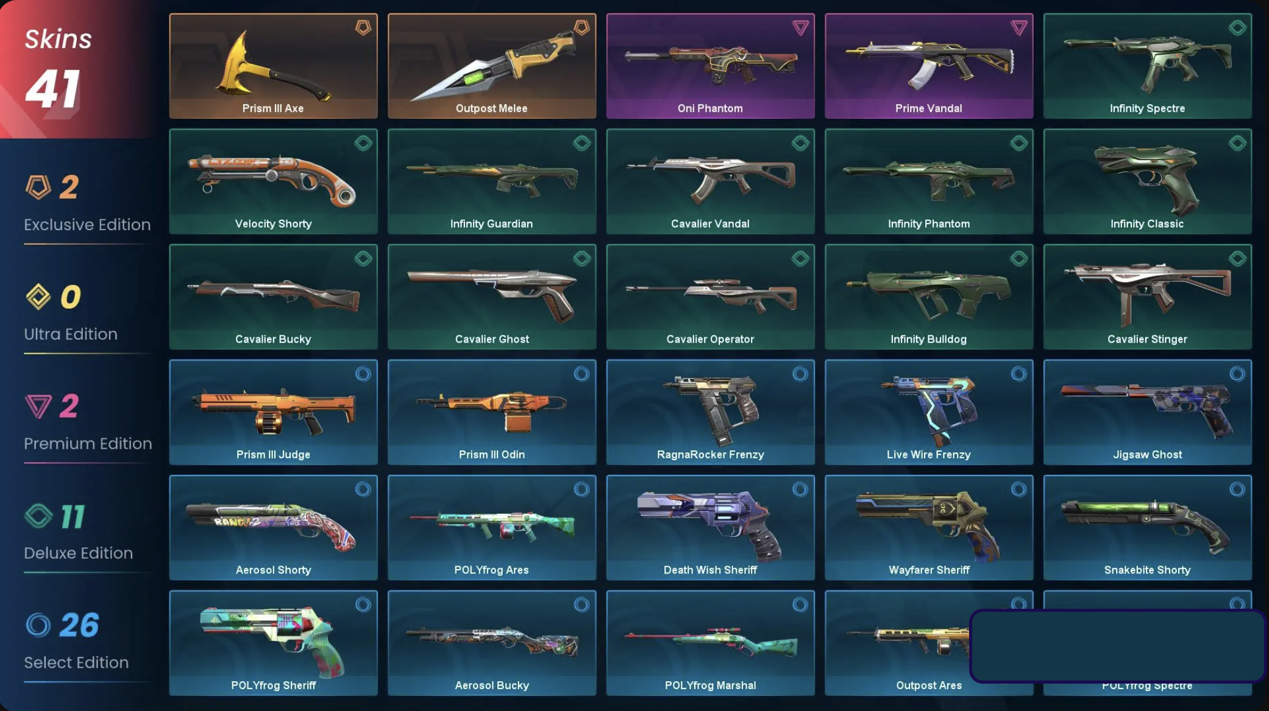Filter by Deluxe Edition label
The width and height of the screenshot is (1269, 711).
78,553
